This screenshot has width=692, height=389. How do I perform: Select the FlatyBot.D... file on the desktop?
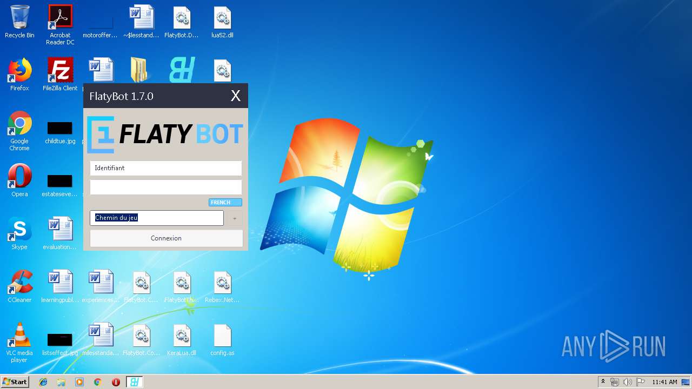point(182,22)
